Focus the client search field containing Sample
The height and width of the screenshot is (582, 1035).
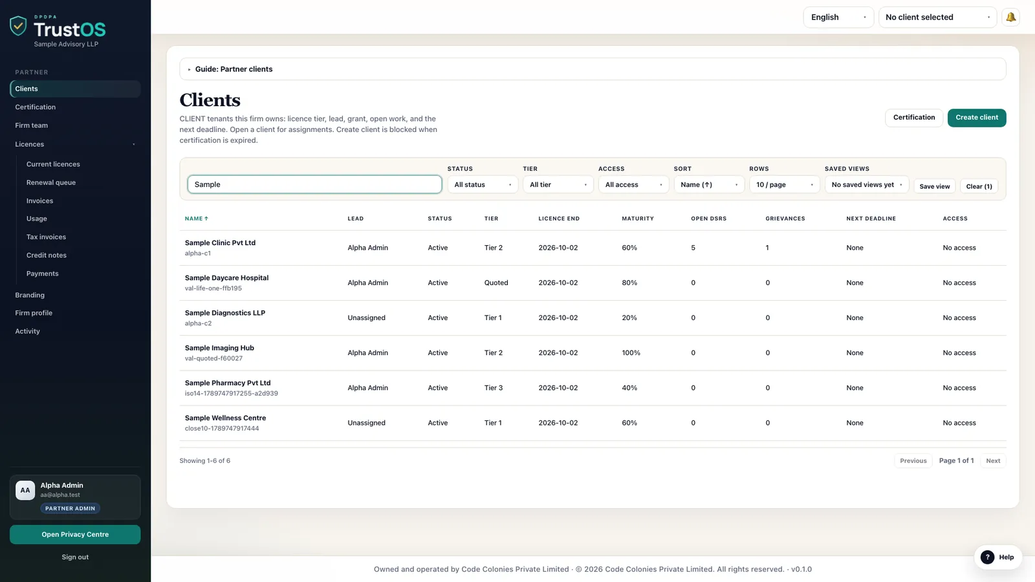point(314,184)
